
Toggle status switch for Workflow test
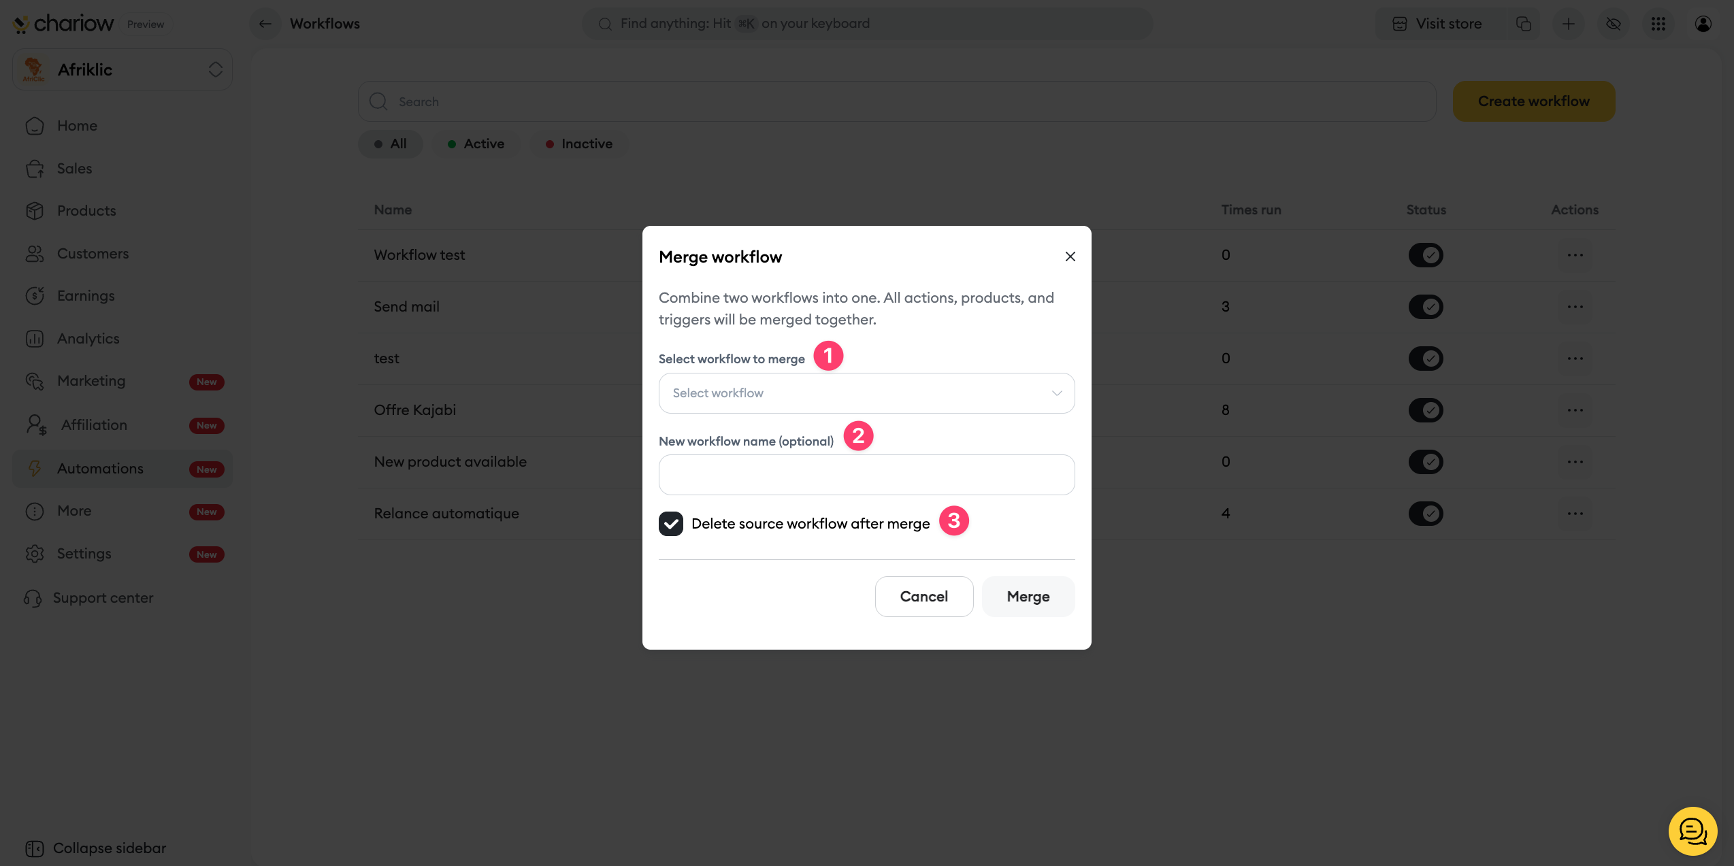coord(1426,255)
